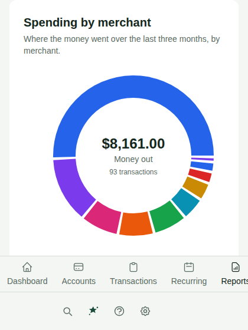Click the teal donut chart segment
Viewport: 248px width, 330px height.
pos(186,202)
